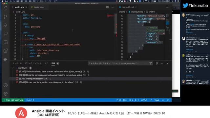Open the Explorer view in activity bar
This screenshot has height=118, width=210.
tap(6, 8)
